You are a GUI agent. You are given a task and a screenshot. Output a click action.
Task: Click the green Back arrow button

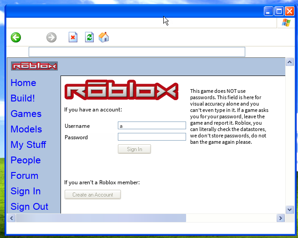[16, 37]
